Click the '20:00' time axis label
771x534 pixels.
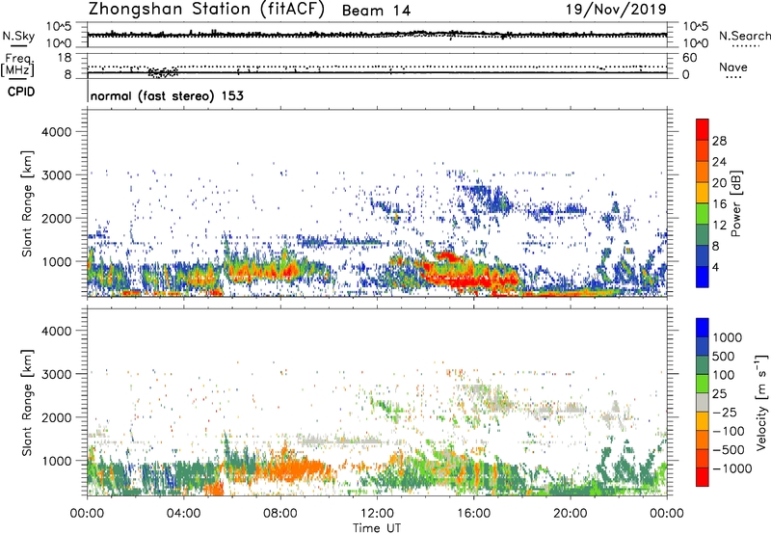pos(570,514)
